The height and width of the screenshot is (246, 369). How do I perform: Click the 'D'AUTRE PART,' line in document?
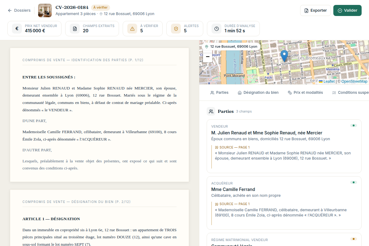pyautogui.click(x=37, y=150)
